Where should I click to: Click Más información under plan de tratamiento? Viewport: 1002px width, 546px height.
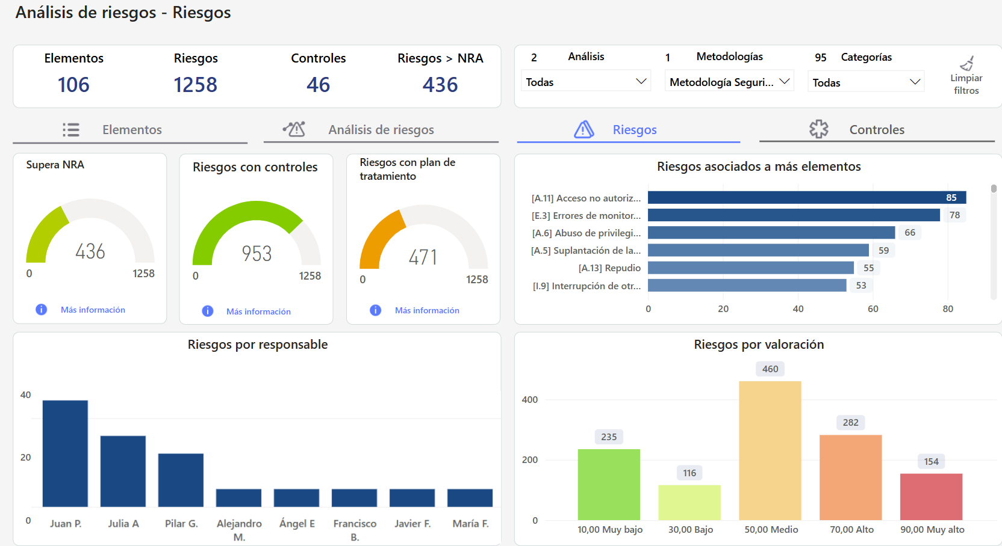427,310
